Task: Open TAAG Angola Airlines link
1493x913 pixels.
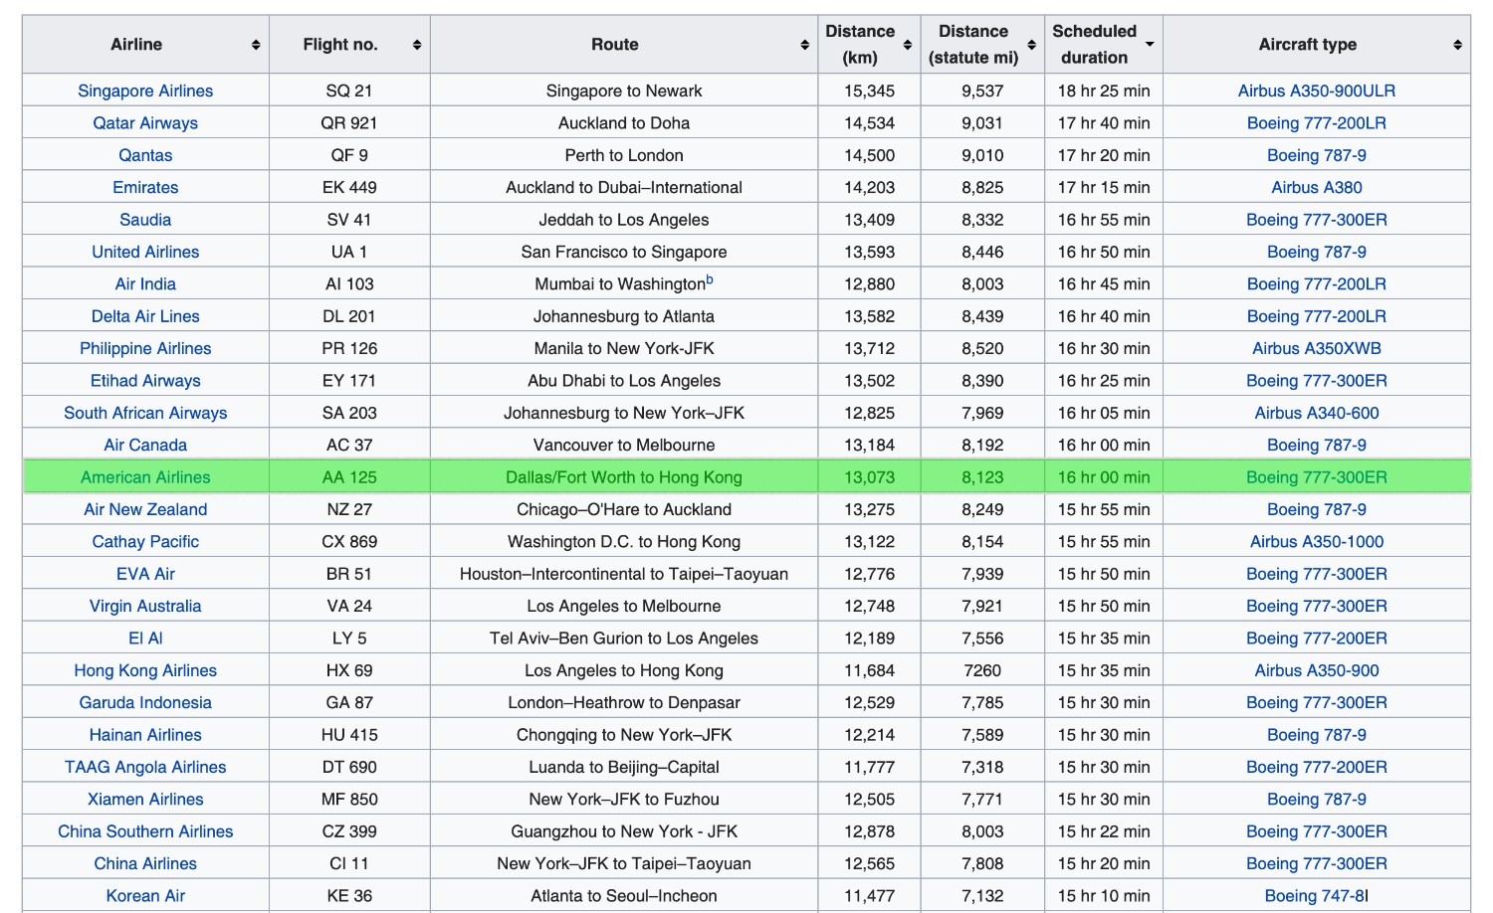Action: tap(145, 767)
